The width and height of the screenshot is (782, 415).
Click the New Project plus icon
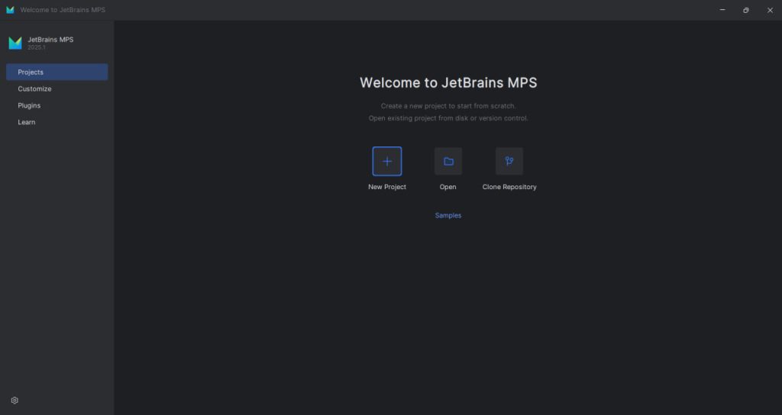pyautogui.click(x=386, y=161)
